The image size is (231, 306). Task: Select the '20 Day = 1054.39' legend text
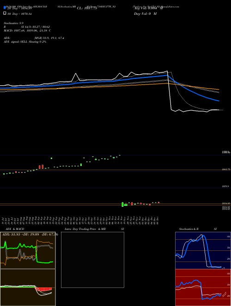[x=19, y=8]
